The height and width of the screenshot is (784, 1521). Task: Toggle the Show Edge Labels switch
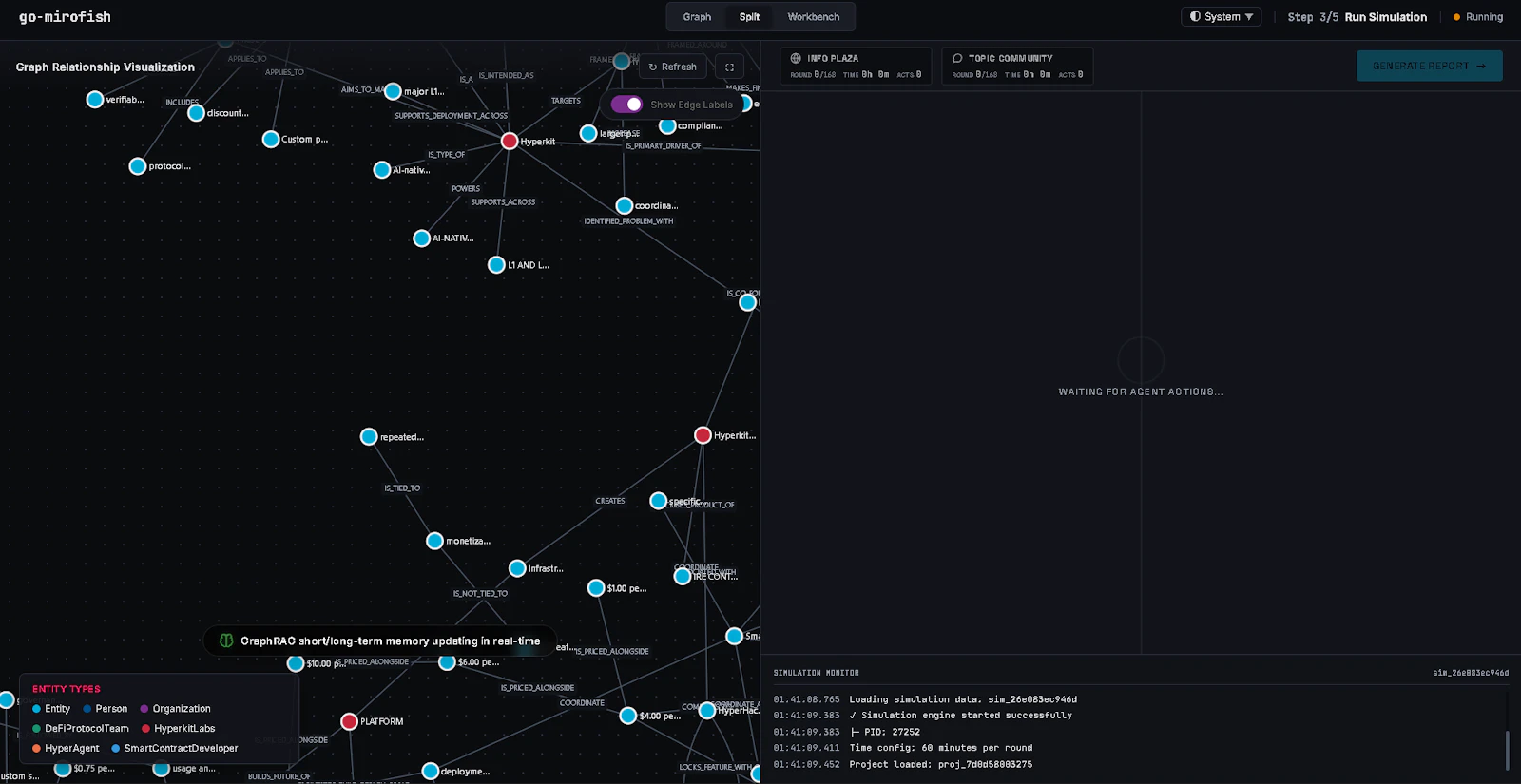pyautogui.click(x=626, y=105)
